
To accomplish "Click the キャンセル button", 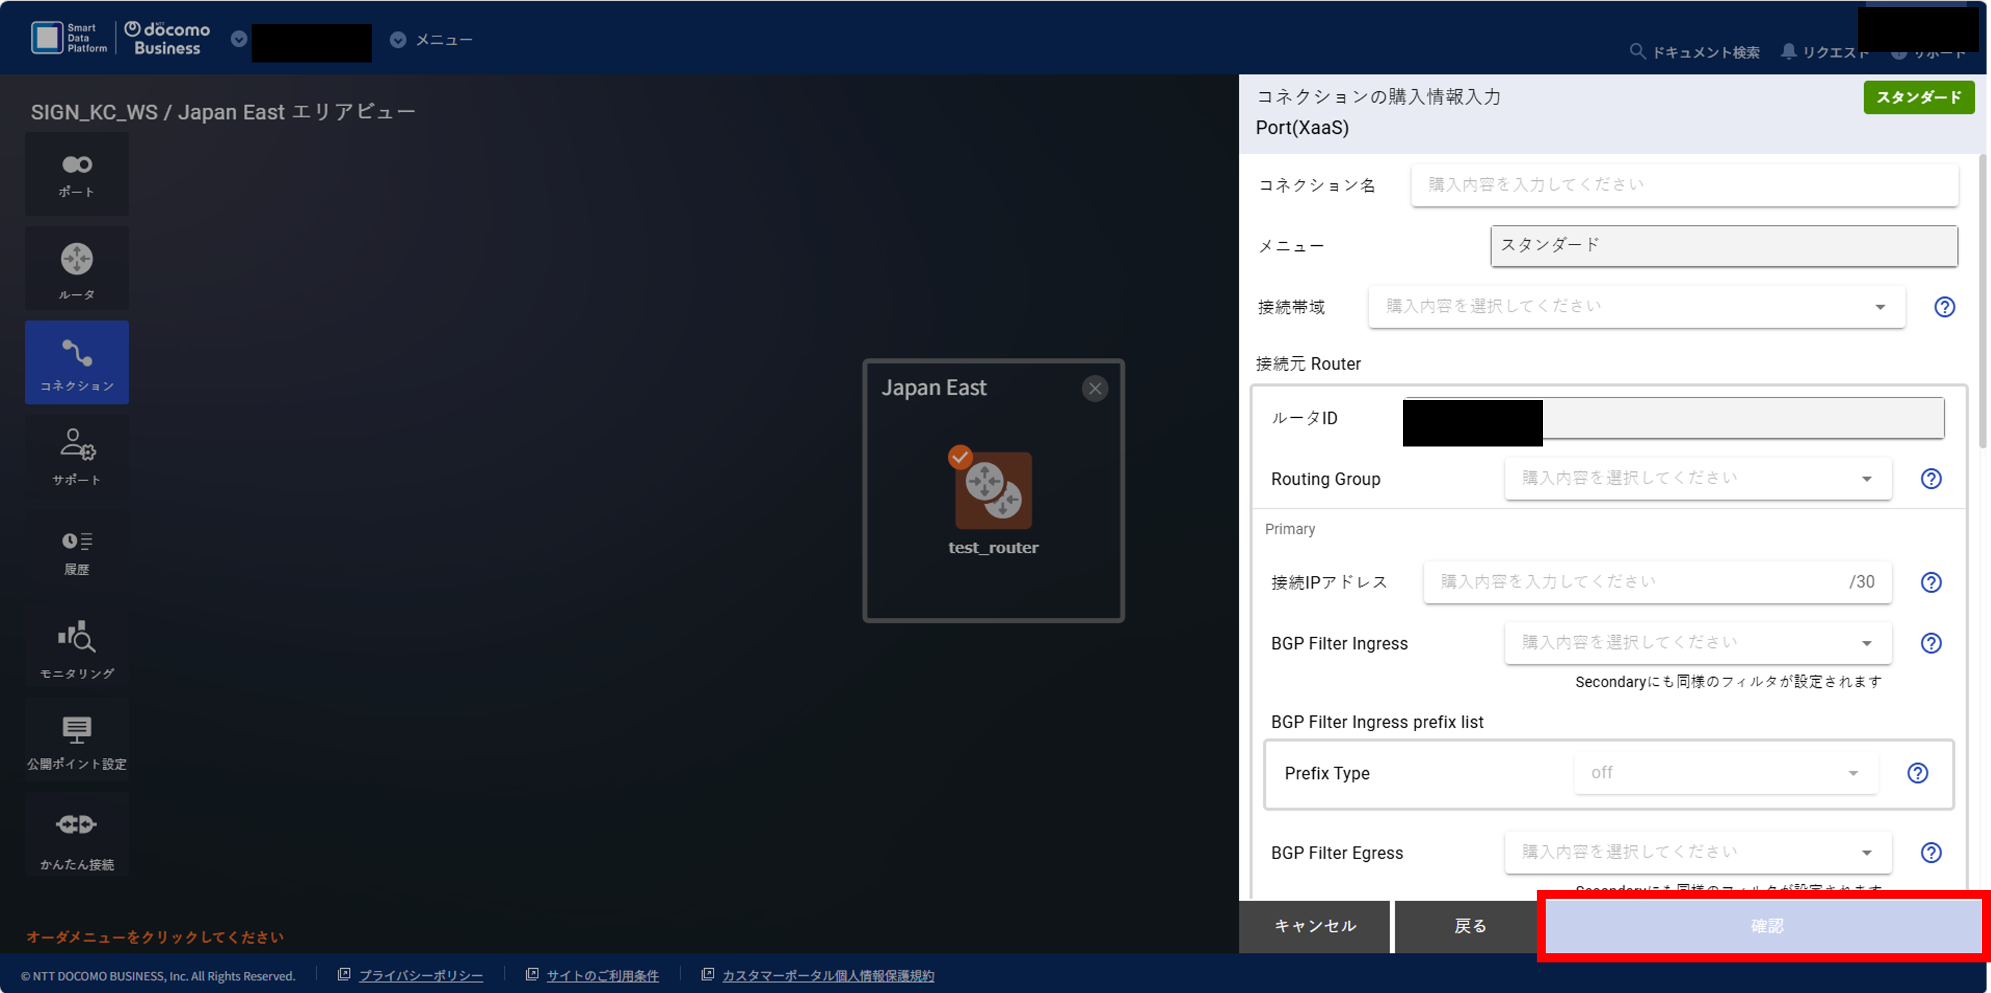I will pyautogui.click(x=1314, y=925).
